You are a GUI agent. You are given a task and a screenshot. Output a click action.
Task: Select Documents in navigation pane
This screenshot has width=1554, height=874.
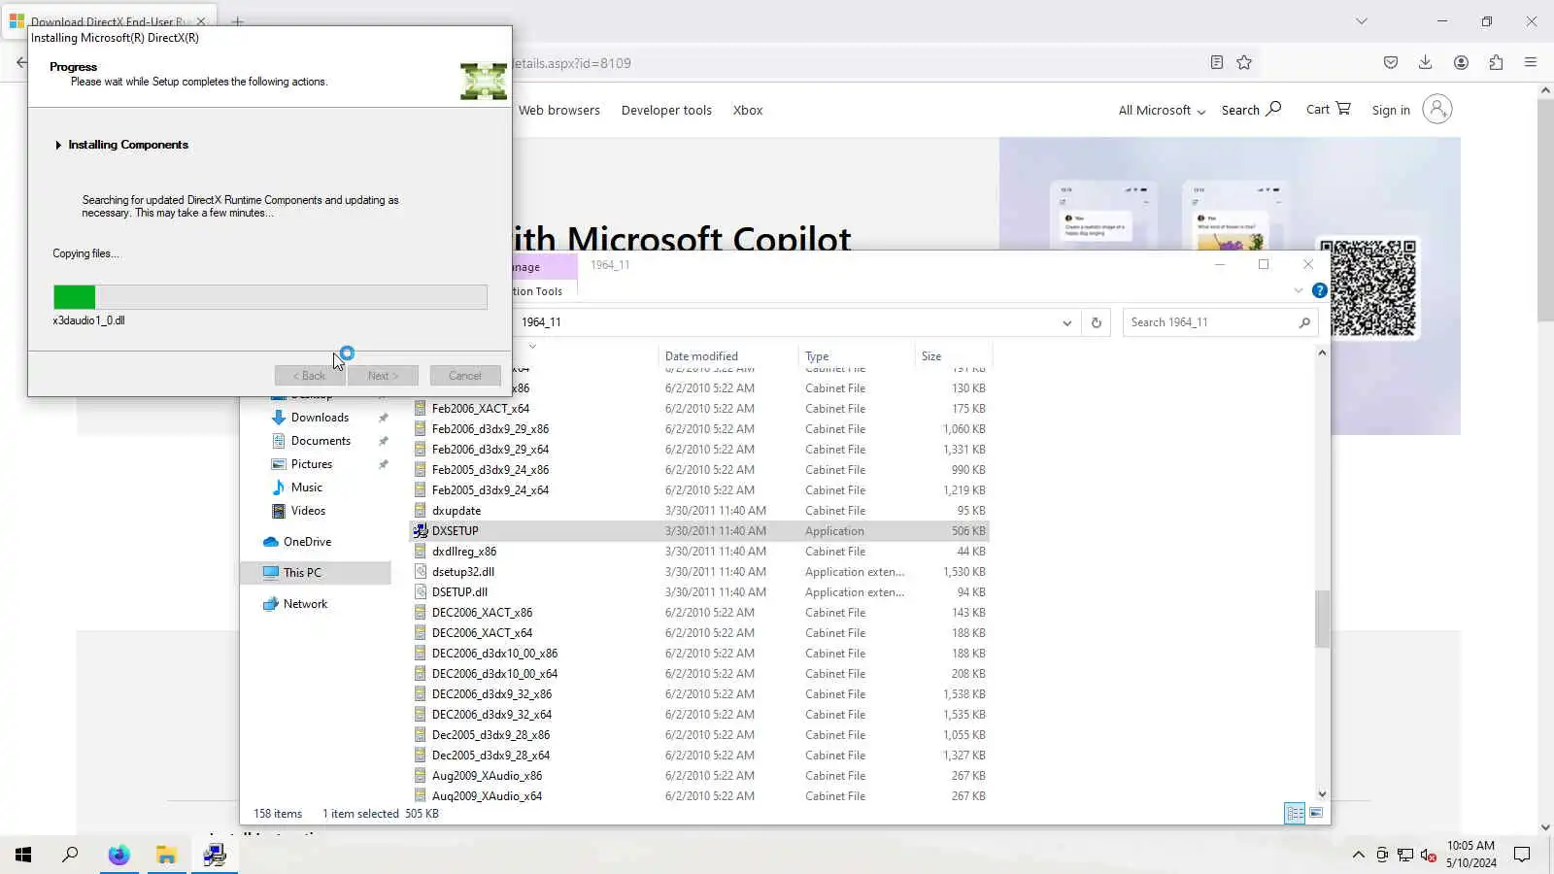(321, 441)
